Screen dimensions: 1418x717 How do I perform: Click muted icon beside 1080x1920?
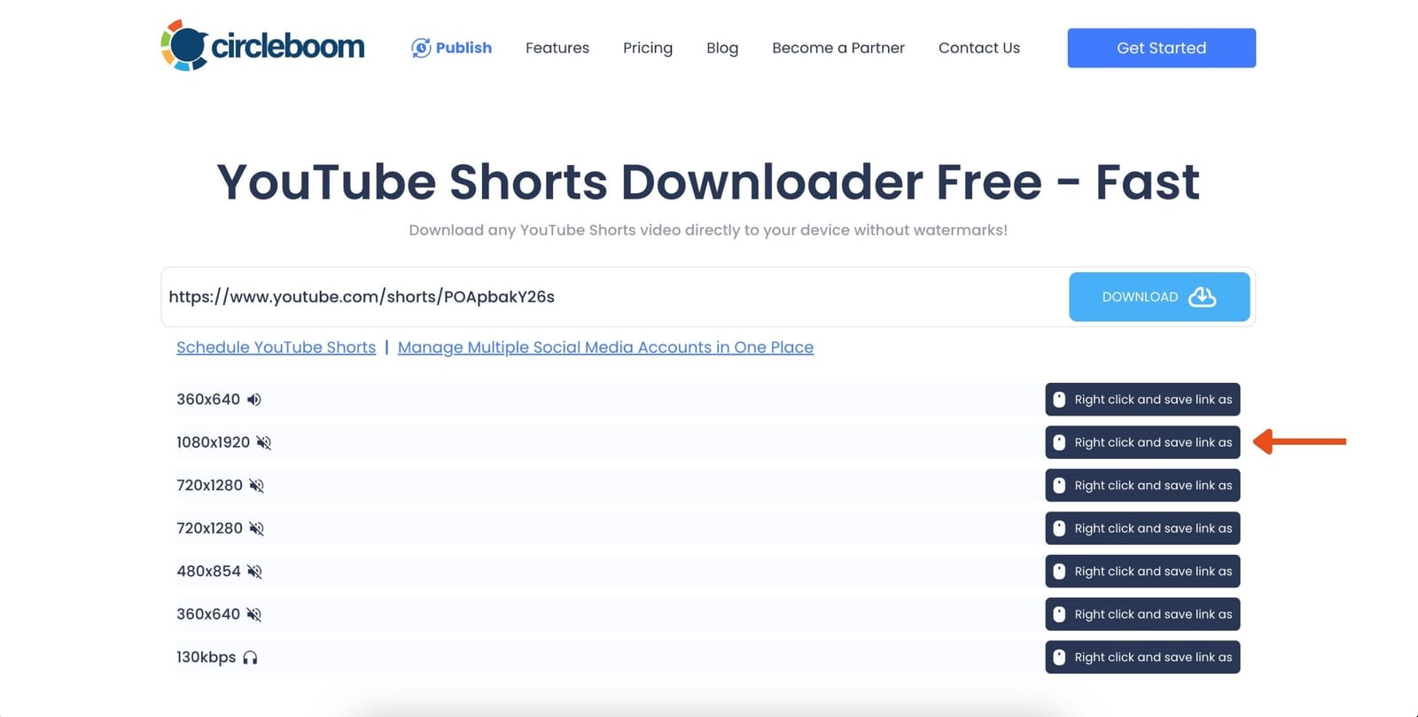click(264, 442)
